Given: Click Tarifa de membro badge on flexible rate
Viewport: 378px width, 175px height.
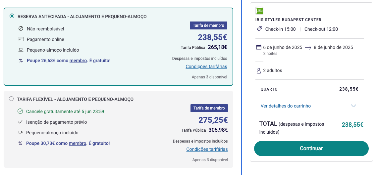Looking at the screenshot, I should tap(209, 108).
